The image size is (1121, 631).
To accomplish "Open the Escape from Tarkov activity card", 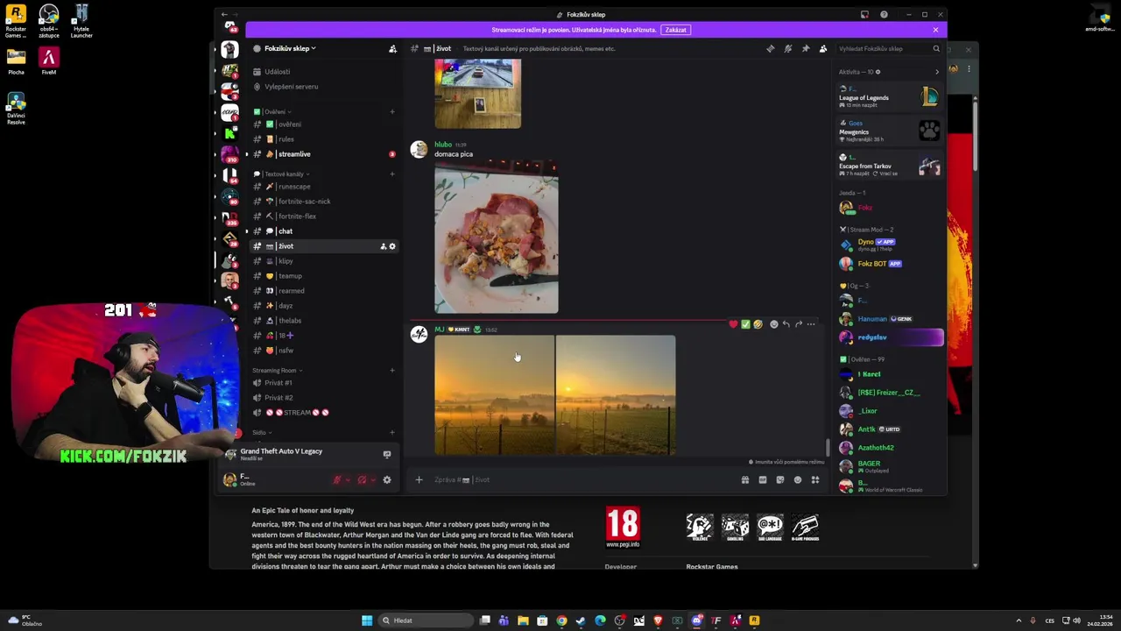I will click(889, 166).
